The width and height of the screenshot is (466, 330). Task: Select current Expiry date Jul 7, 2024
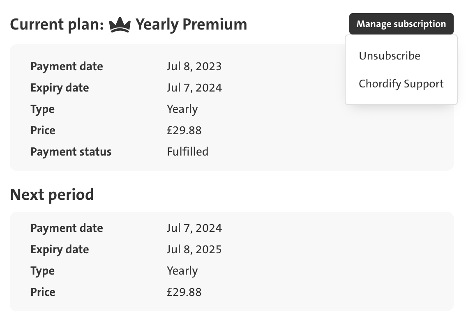tap(194, 88)
